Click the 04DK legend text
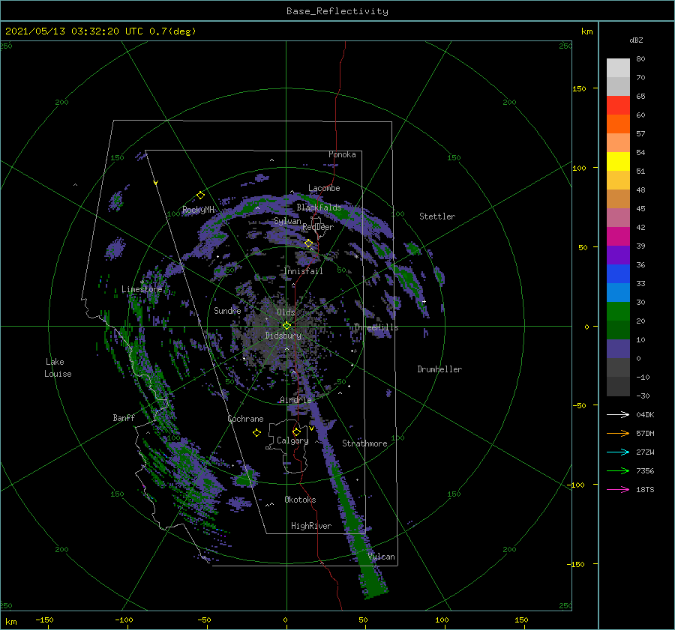This screenshot has width=675, height=630. pyautogui.click(x=645, y=414)
